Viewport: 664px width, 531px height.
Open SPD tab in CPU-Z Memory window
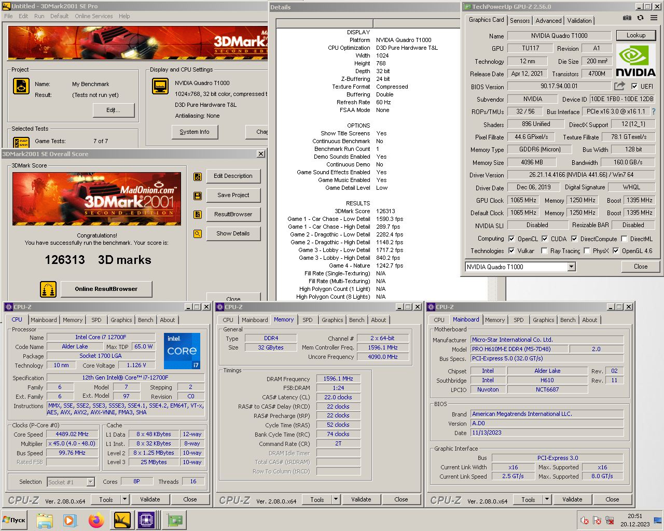click(308, 320)
